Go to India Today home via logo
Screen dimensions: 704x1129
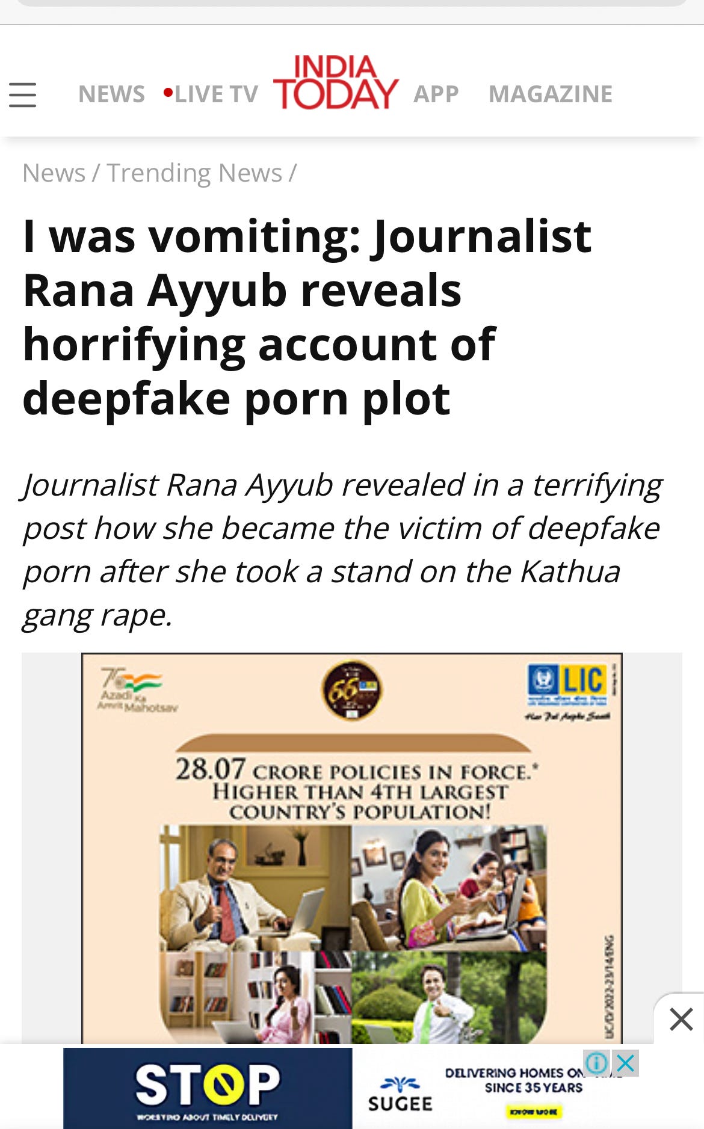click(x=336, y=82)
